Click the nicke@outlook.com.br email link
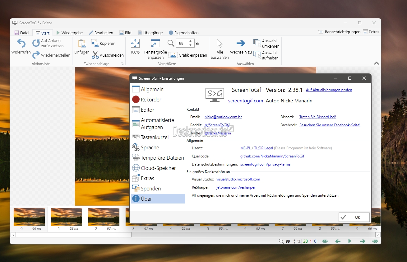 pyautogui.click(x=223, y=117)
